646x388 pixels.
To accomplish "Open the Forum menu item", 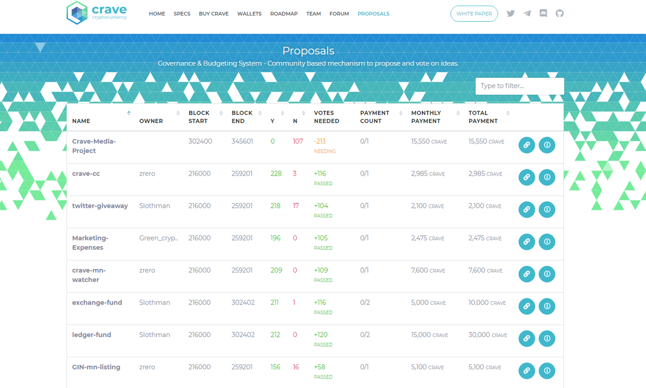I will pos(339,14).
